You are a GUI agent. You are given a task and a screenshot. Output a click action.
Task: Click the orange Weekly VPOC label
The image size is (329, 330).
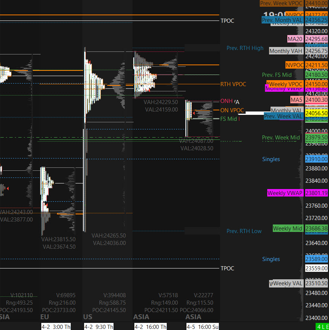(285, 84)
